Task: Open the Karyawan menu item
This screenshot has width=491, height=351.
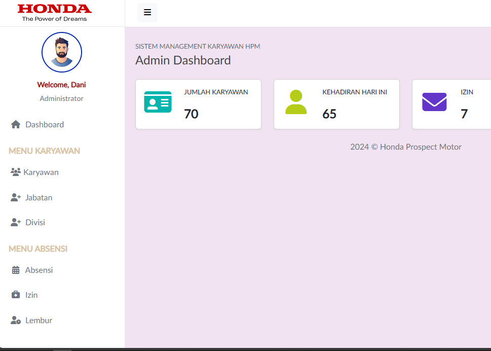Action: (41, 172)
